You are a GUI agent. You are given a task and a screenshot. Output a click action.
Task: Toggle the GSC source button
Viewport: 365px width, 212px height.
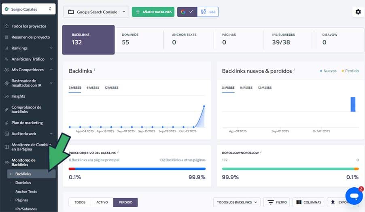pyautogui.click(x=208, y=12)
